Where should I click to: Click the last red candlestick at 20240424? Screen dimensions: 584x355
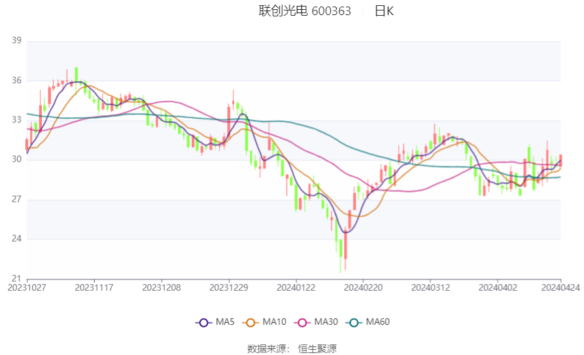560,160
